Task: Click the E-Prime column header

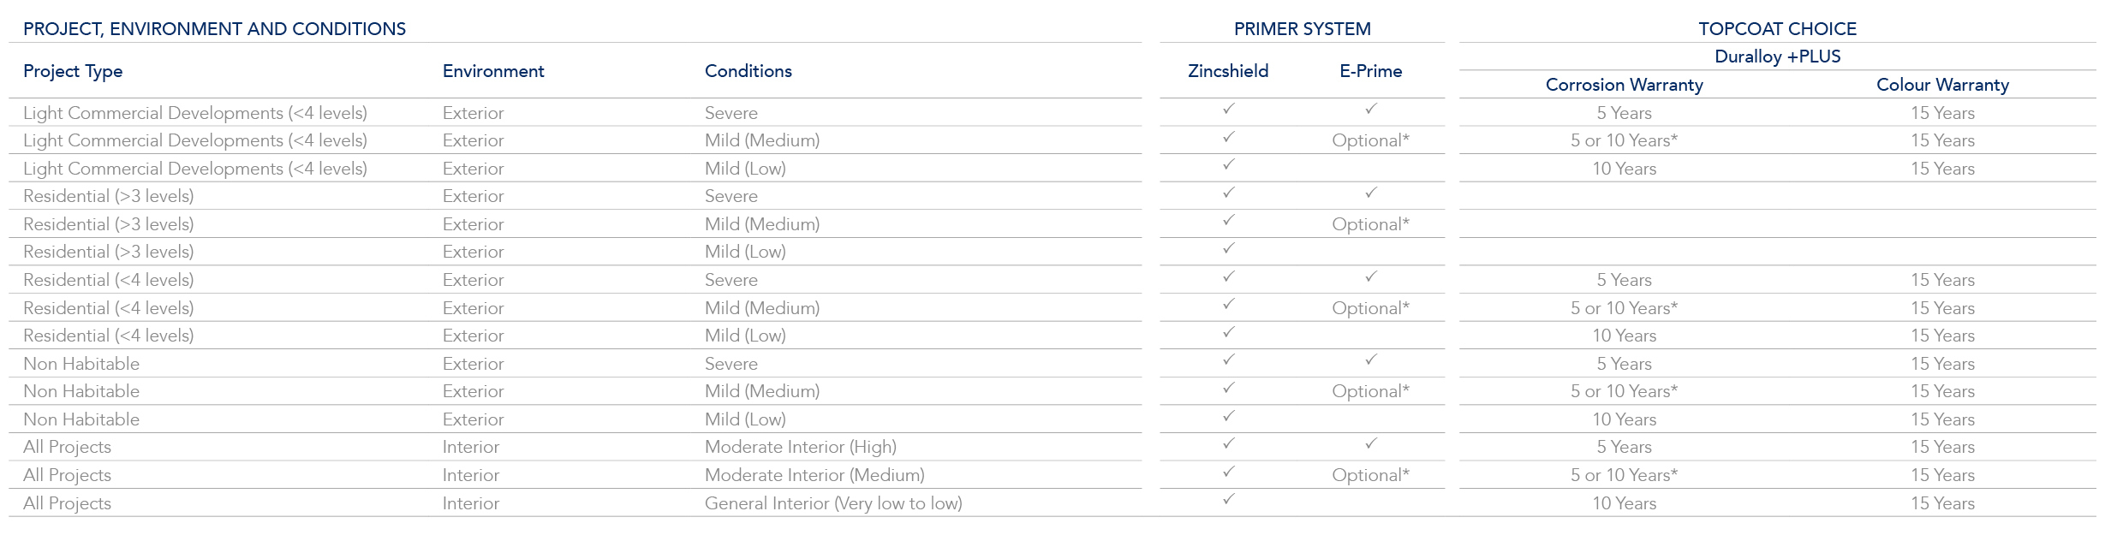Action: (1370, 71)
